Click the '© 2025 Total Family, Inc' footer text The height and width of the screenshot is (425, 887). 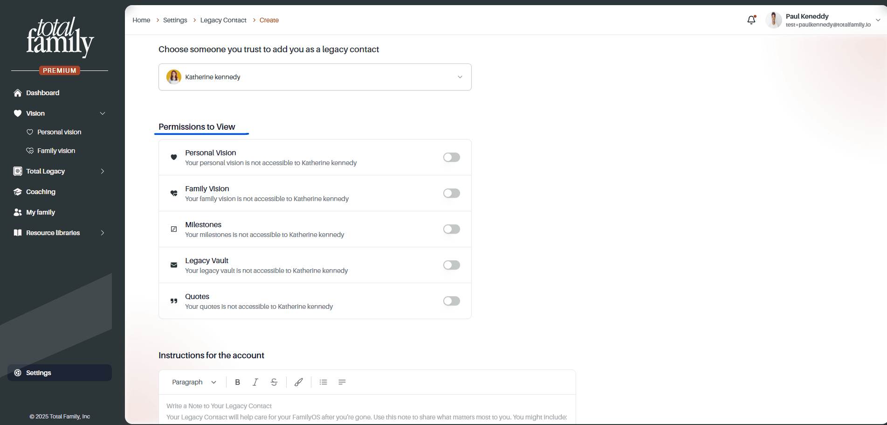click(60, 417)
